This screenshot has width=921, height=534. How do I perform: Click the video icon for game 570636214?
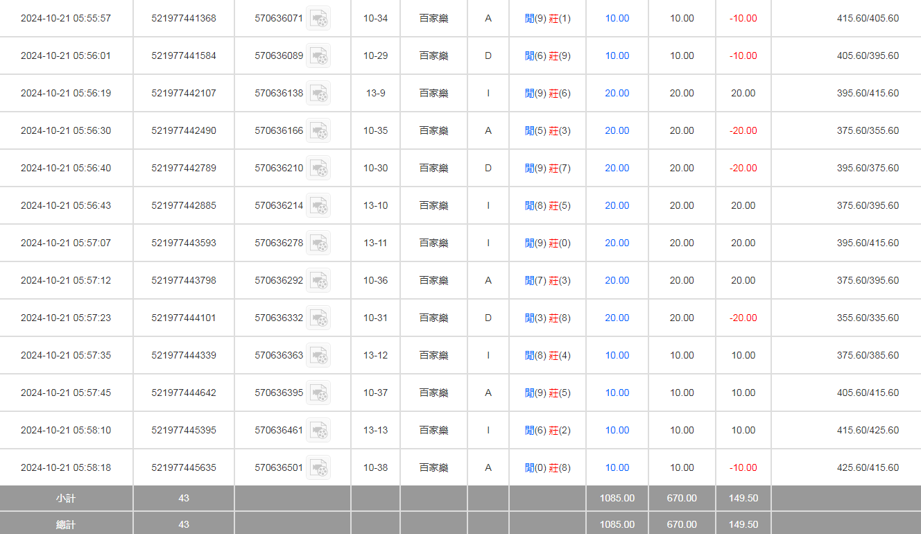pos(318,205)
